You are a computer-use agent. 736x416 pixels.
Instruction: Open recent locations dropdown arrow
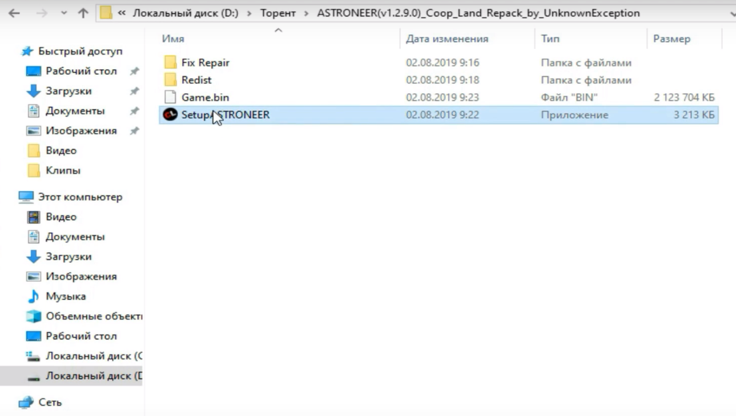coord(63,13)
